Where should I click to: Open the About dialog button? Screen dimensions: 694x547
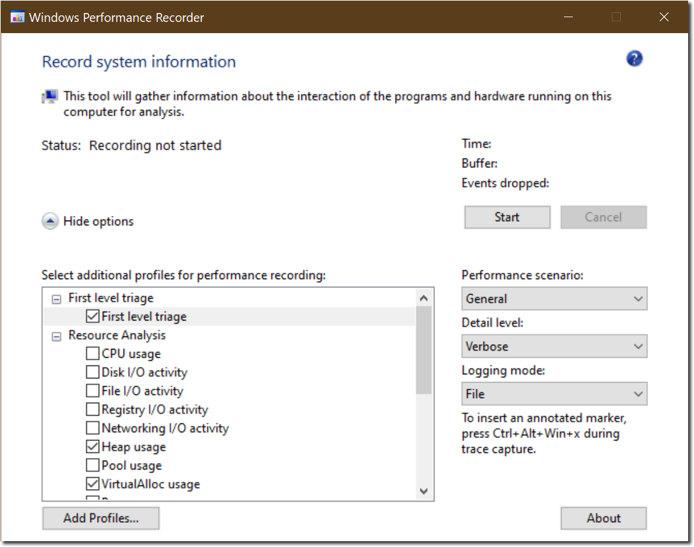point(604,518)
